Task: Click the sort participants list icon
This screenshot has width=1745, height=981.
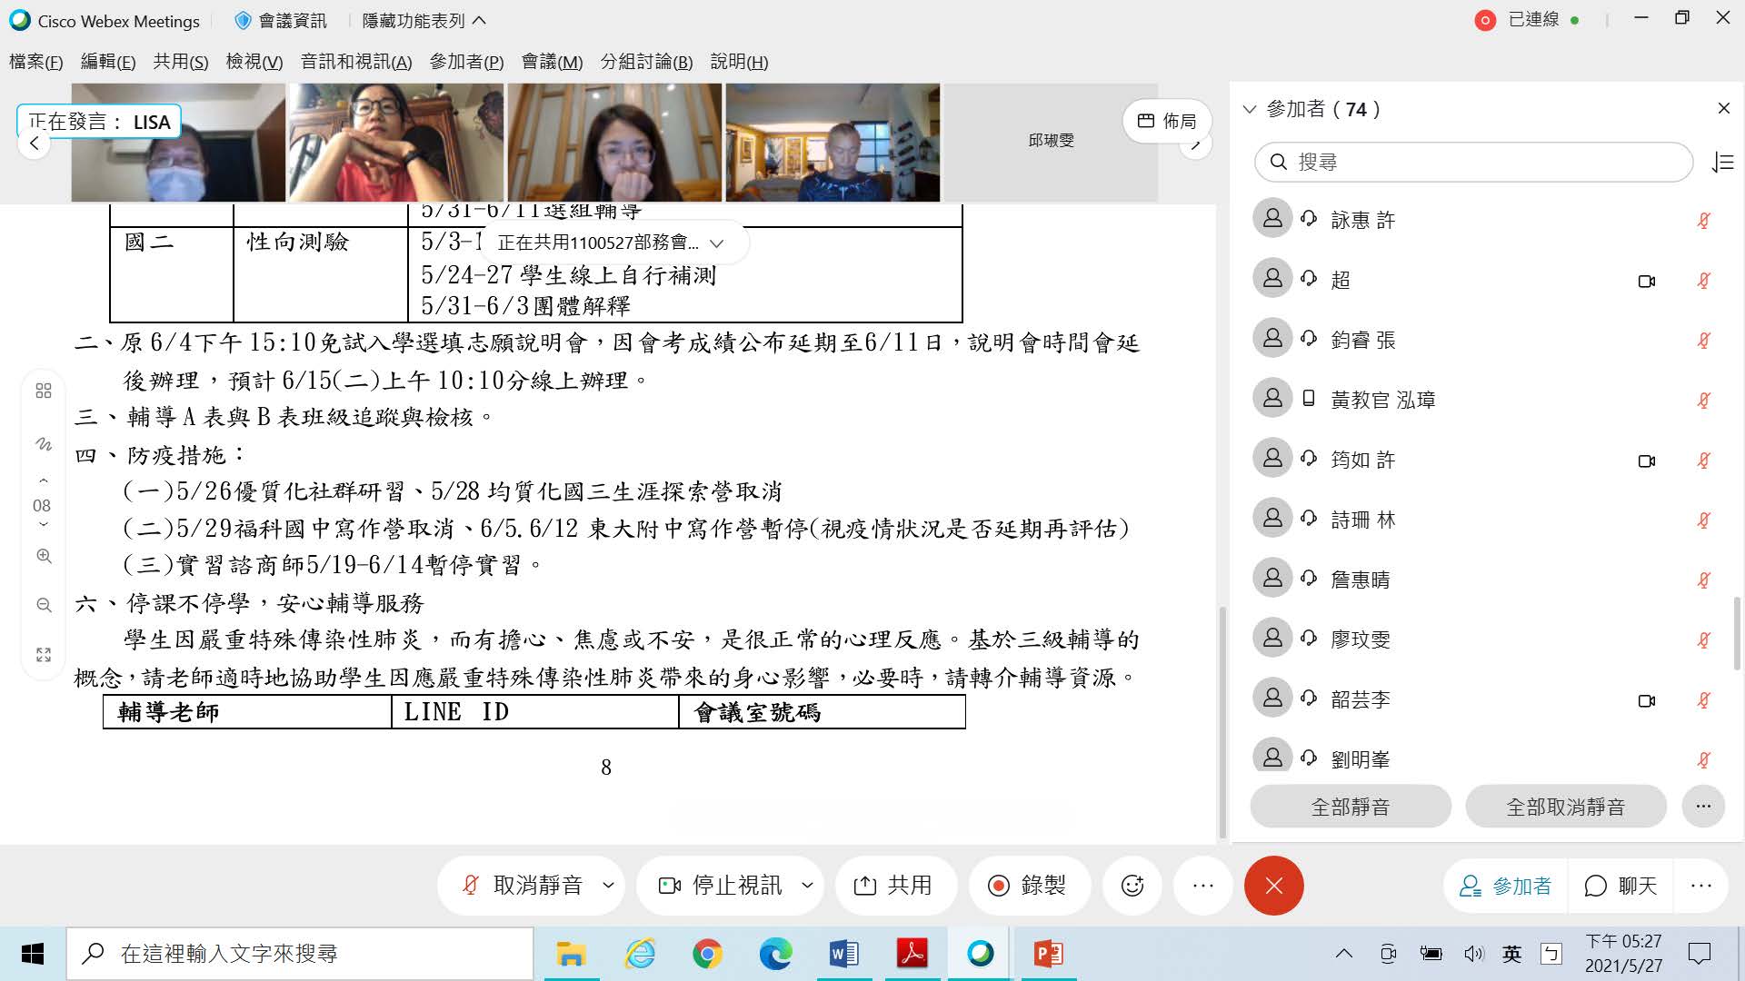Action: point(1722,163)
